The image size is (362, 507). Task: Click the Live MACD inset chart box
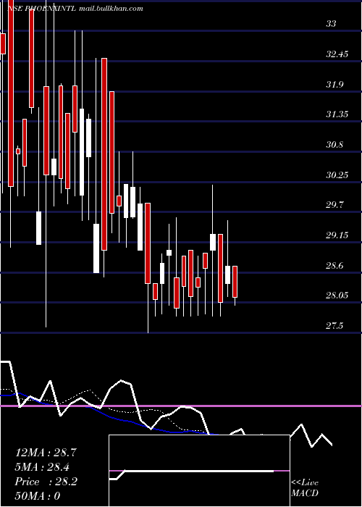point(199,471)
